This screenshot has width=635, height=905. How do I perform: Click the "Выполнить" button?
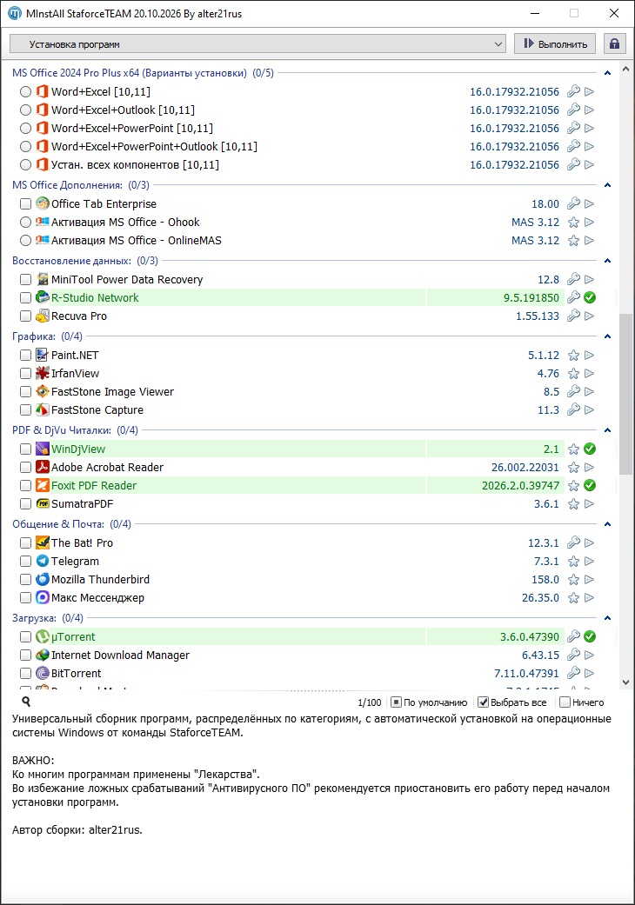555,43
